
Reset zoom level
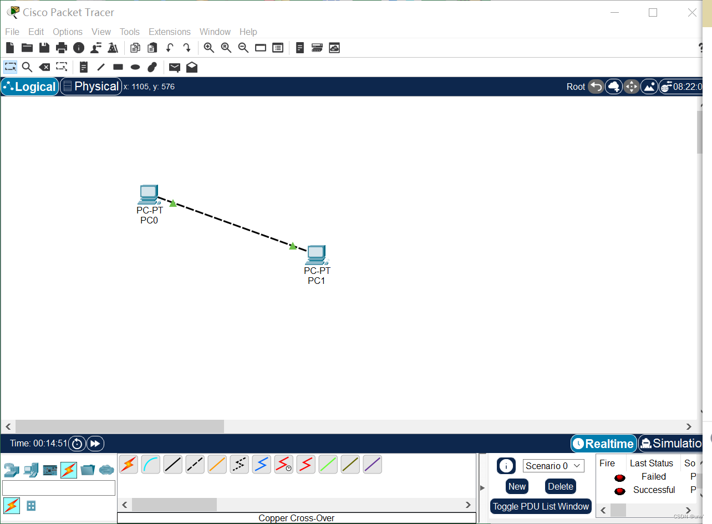pyautogui.click(x=226, y=48)
